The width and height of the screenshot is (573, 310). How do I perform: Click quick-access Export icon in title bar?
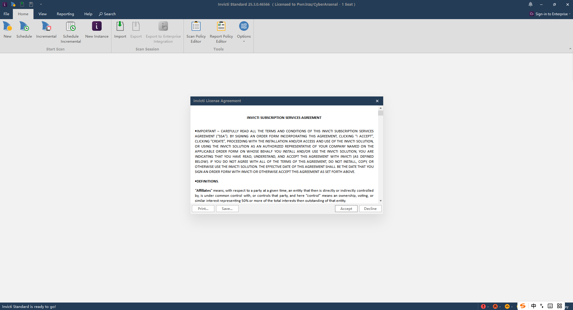coord(31,4)
